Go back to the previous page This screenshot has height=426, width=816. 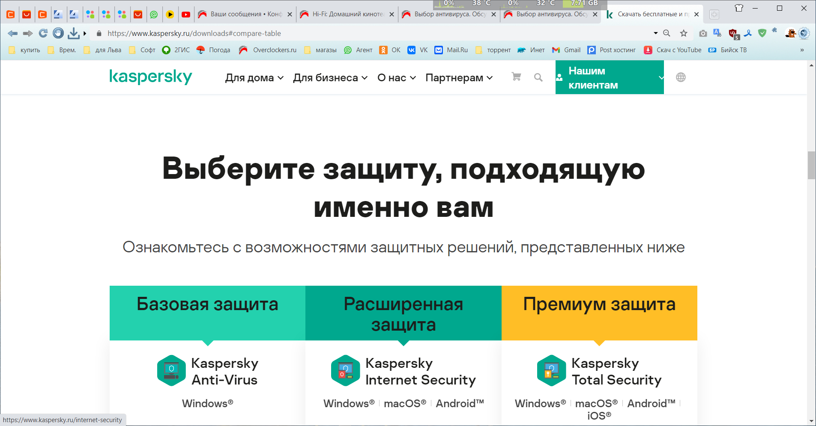coord(12,33)
